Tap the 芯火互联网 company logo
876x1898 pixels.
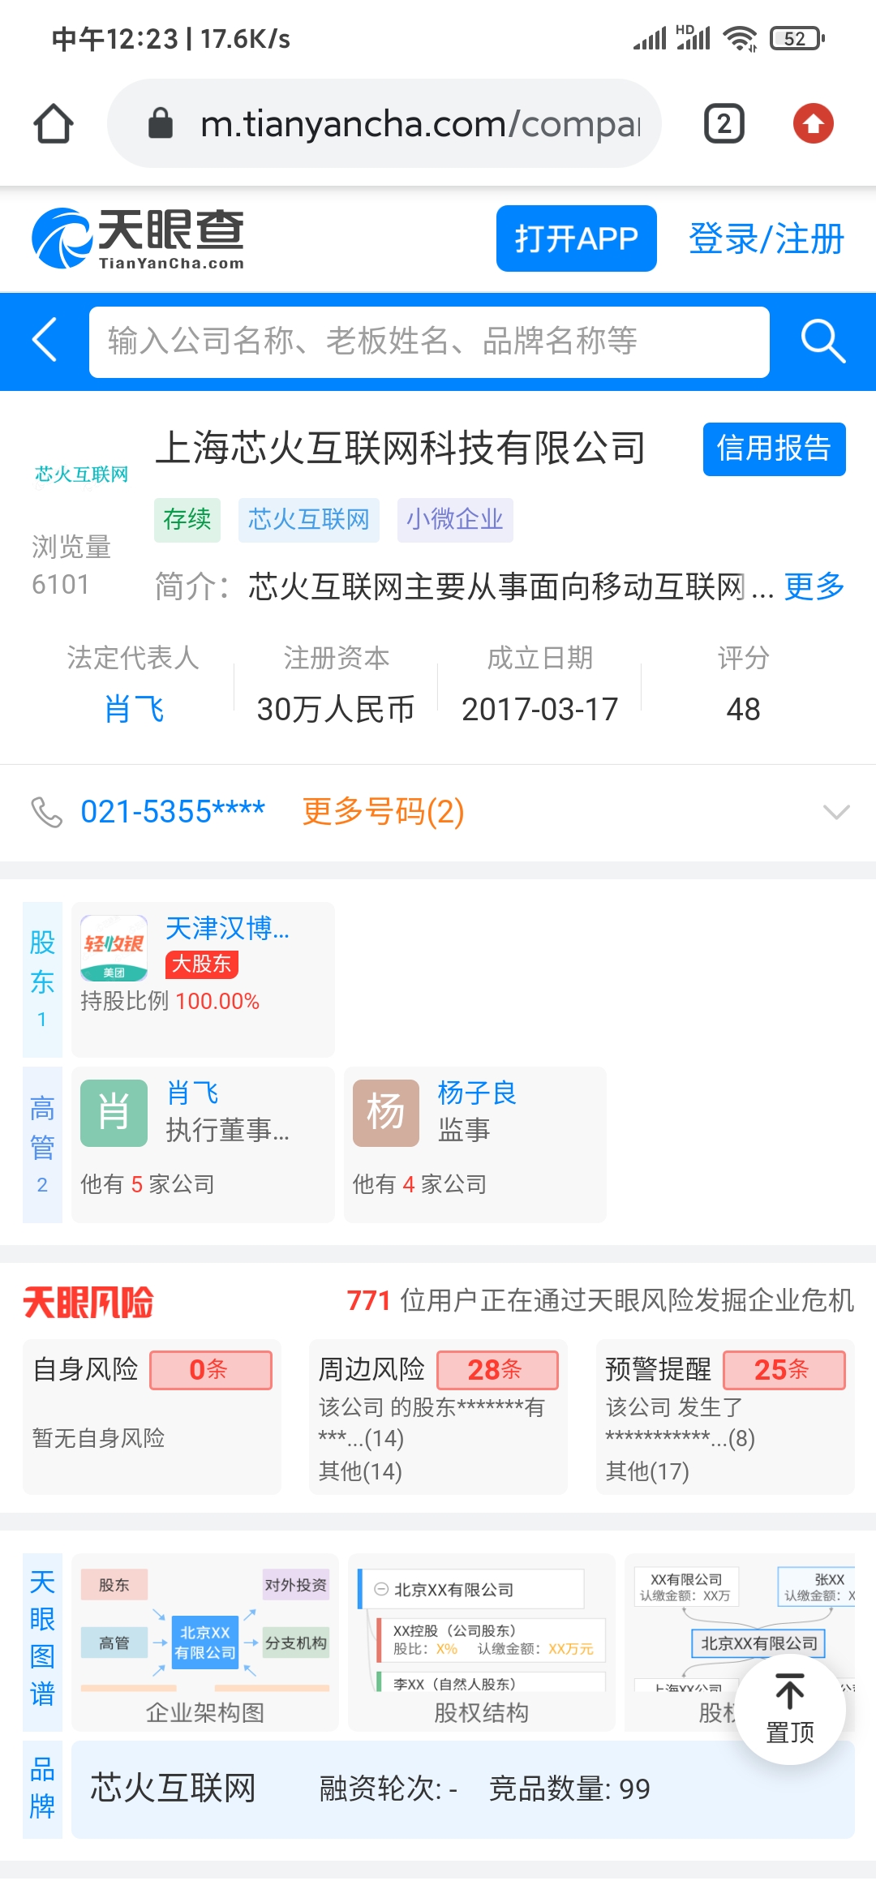pyautogui.click(x=82, y=474)
